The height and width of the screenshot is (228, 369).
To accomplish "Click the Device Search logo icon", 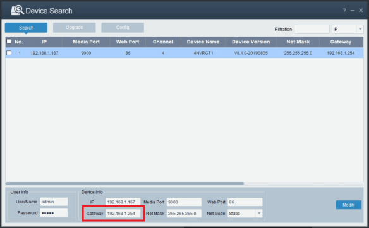I will [17, 10].
